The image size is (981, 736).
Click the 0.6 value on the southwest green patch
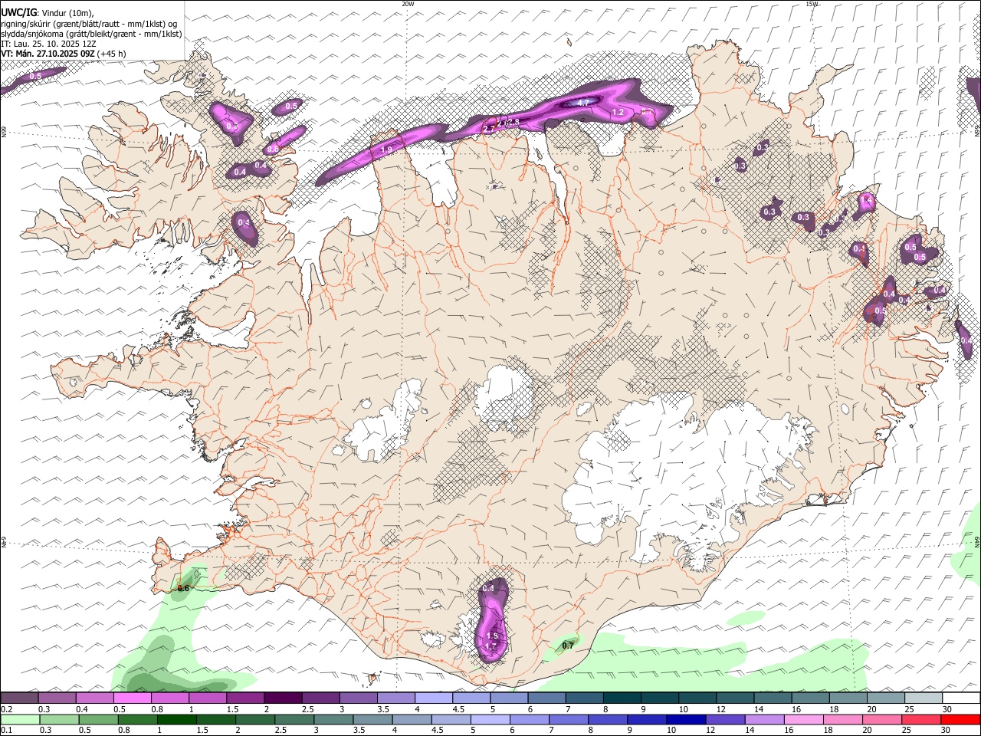(x=183, y=588)
